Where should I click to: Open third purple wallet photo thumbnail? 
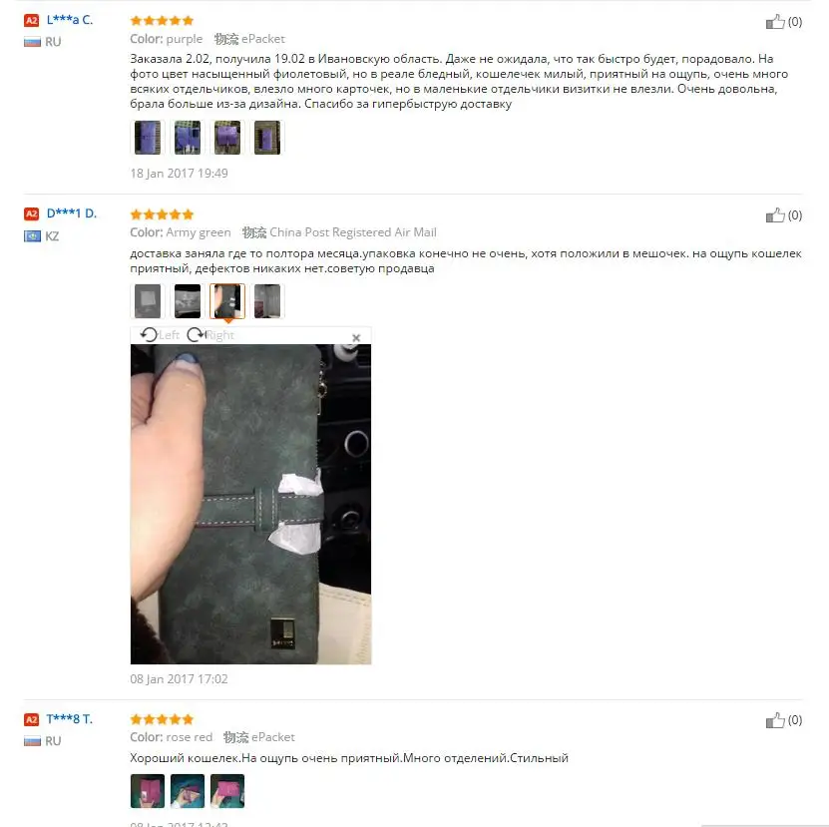pyautogui.click(x=227, y=138)
